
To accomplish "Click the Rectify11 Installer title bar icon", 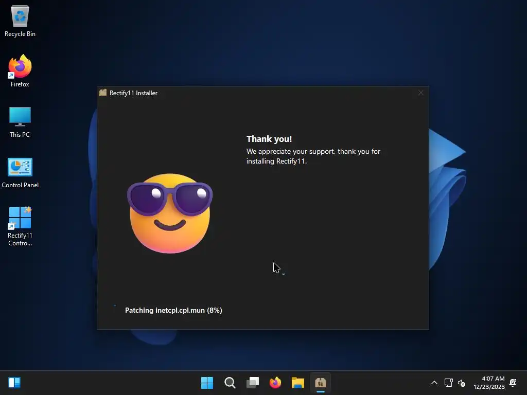I will click(x=103, y=93).
